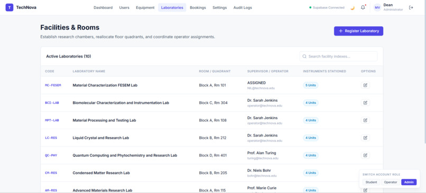Open notifications bell icon
The width and height of the screenshot is (426, 193).
click(x=363, y=7)
